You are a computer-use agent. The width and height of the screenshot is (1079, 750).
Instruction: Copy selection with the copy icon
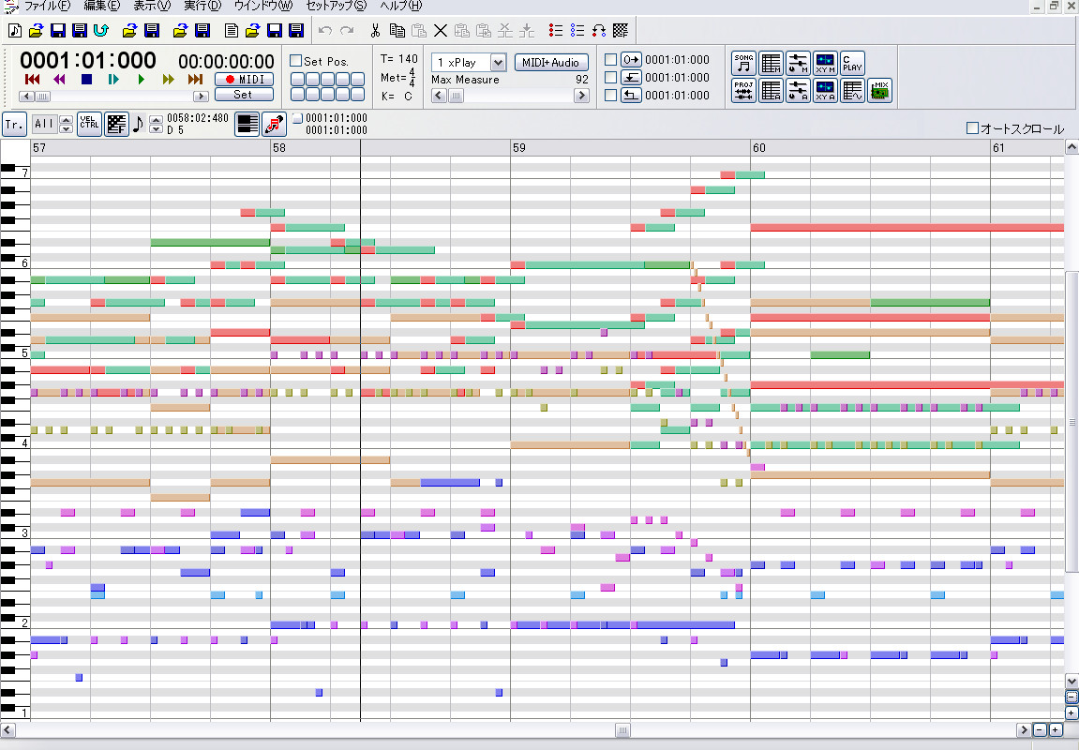(397, 30)
